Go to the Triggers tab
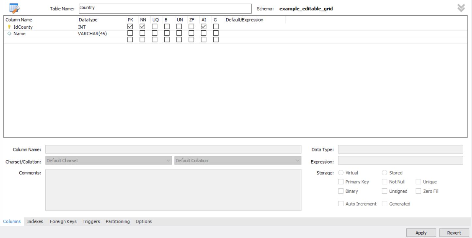The image size is (472, 238). [x=91, y=221]
